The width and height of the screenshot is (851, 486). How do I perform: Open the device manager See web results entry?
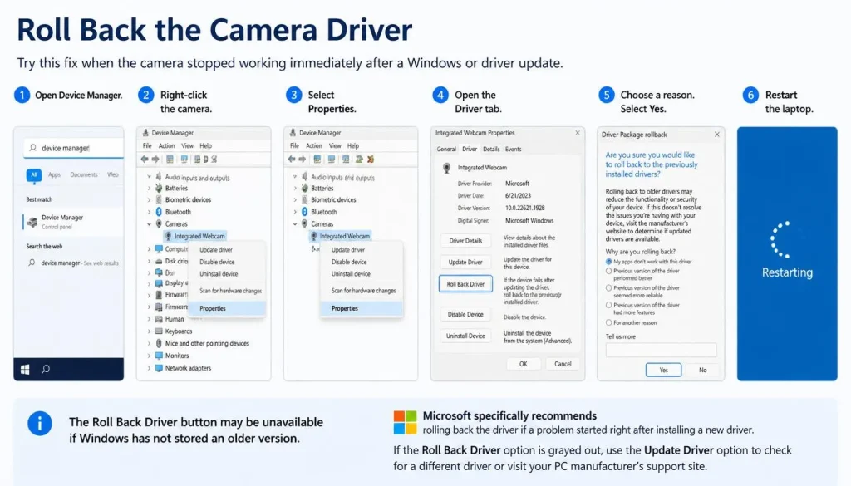(x=74, y=263)
